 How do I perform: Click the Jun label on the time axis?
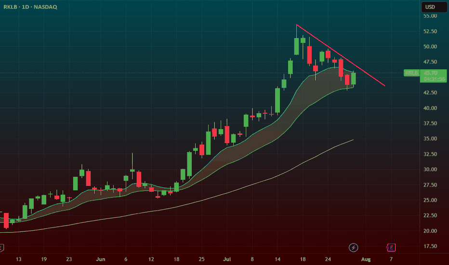tap(101, 259)
